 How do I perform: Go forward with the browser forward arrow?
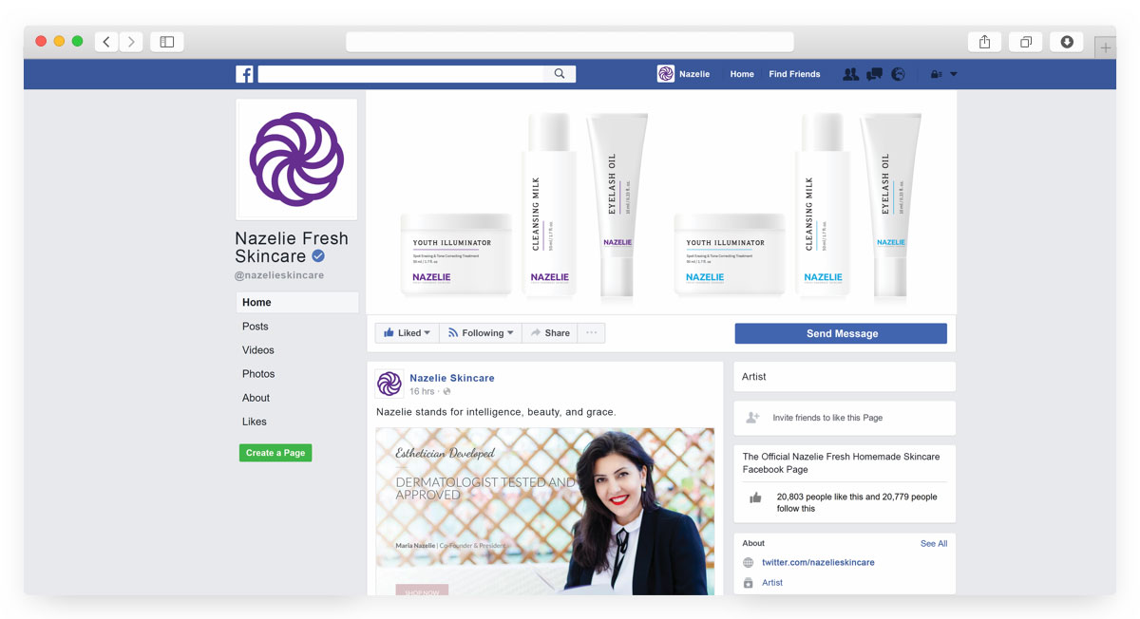pyautogui.click(x=131, y=42)
